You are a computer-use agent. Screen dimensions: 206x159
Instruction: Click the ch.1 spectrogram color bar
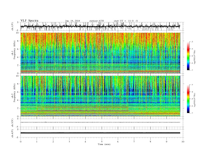pos(188,56)
